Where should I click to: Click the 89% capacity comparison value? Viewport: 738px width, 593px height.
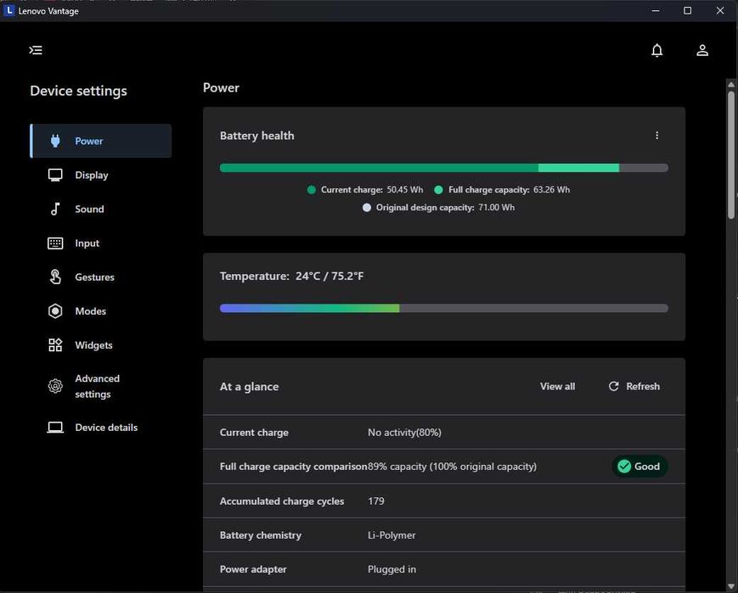[x=452, y=467]
